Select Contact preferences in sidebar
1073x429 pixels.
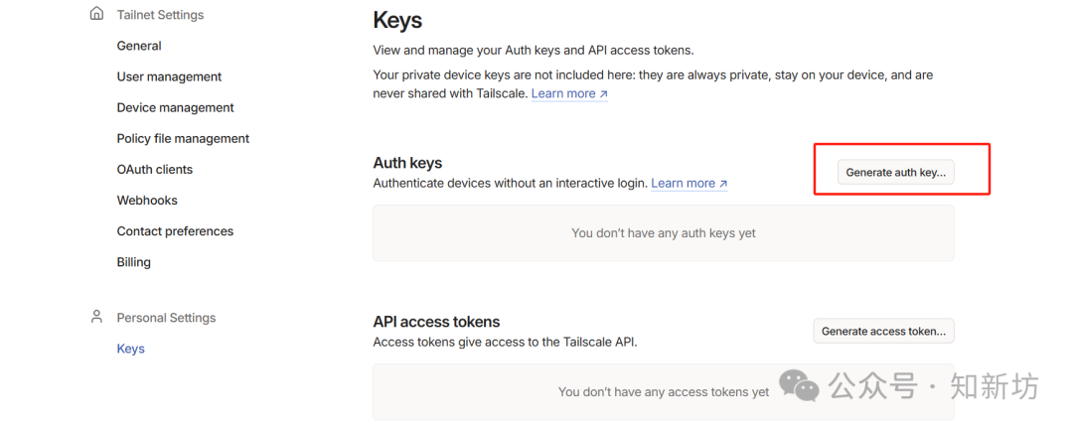pos(175,230)
